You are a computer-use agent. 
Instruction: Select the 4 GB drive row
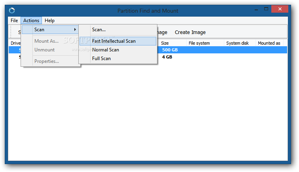pyautogui.click(x=148, y=57)
